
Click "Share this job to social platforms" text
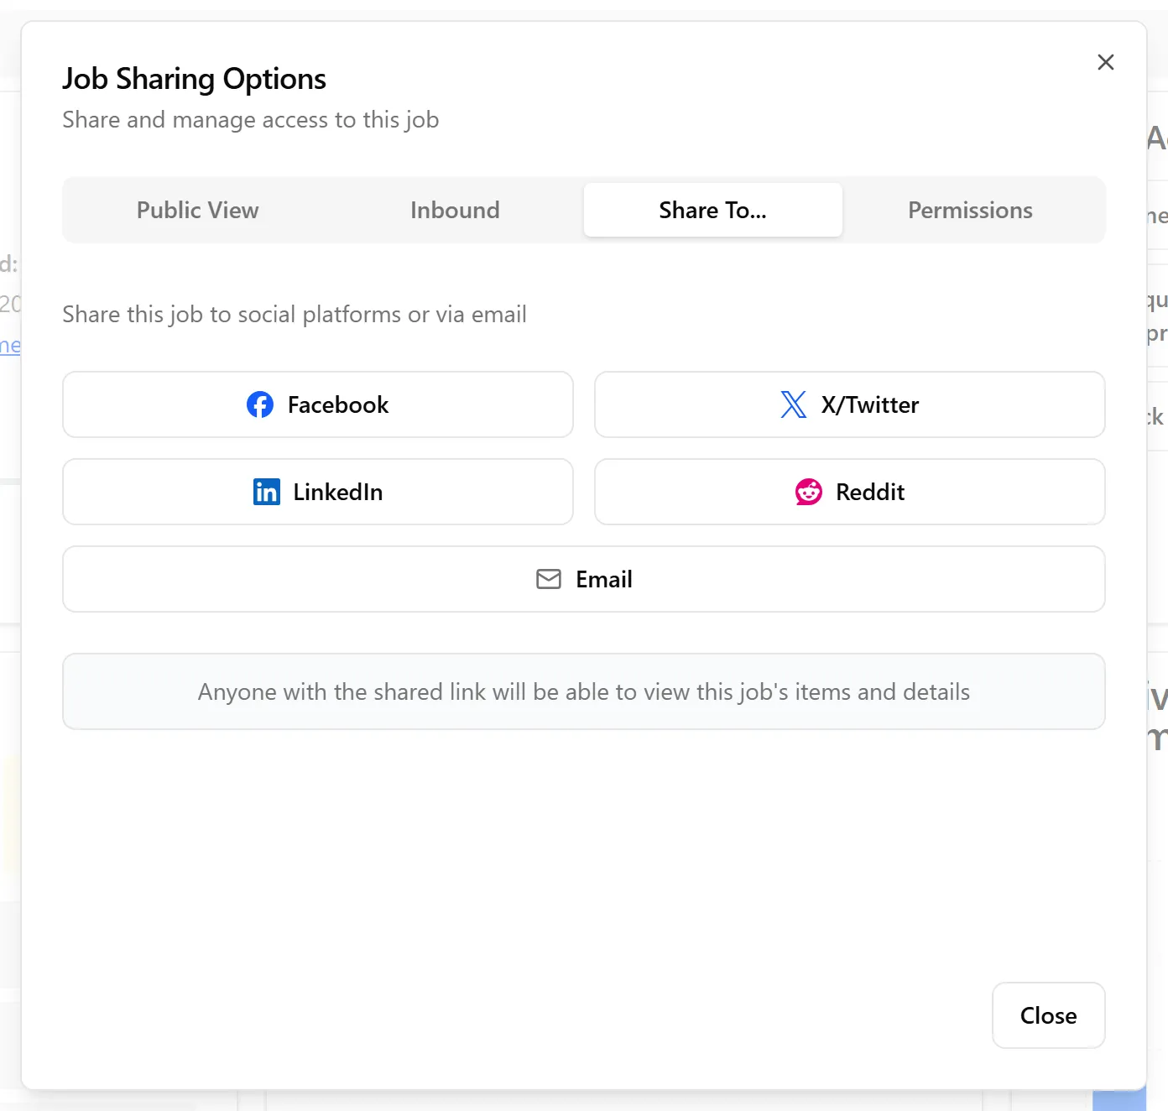click(295, 315)
